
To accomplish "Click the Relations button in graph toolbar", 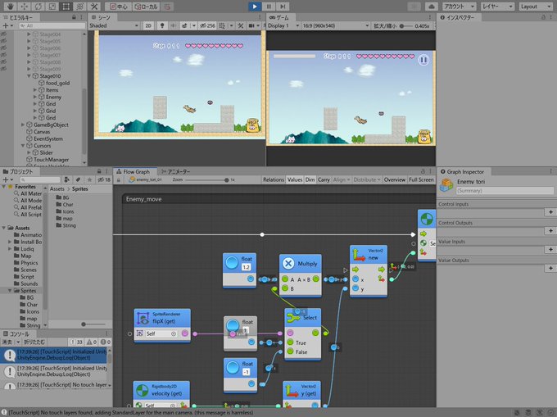I will (273, 179).
